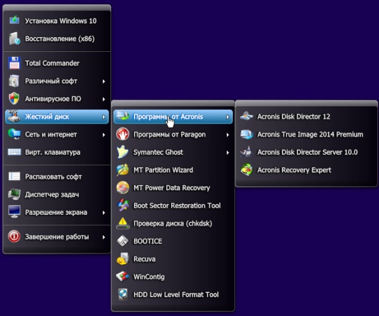The height and width of the screenshot is (316, 379).
Task: Click the MT Partition Wizard icon
Action: click(123, 170)
